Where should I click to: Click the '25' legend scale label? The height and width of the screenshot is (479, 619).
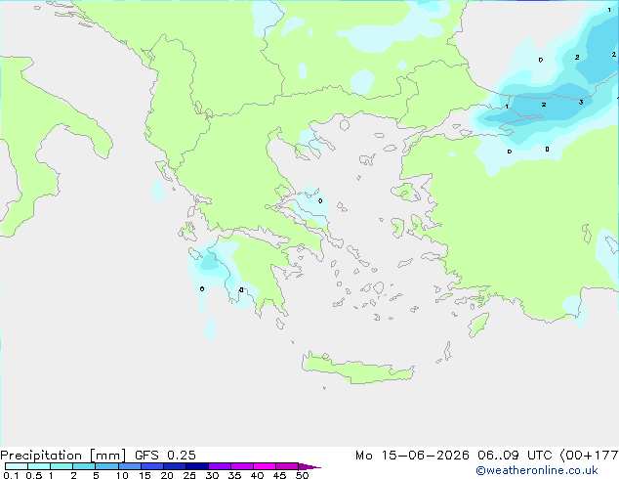189,475
